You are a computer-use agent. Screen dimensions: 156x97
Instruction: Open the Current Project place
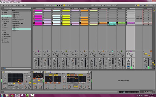pos(7,36)
